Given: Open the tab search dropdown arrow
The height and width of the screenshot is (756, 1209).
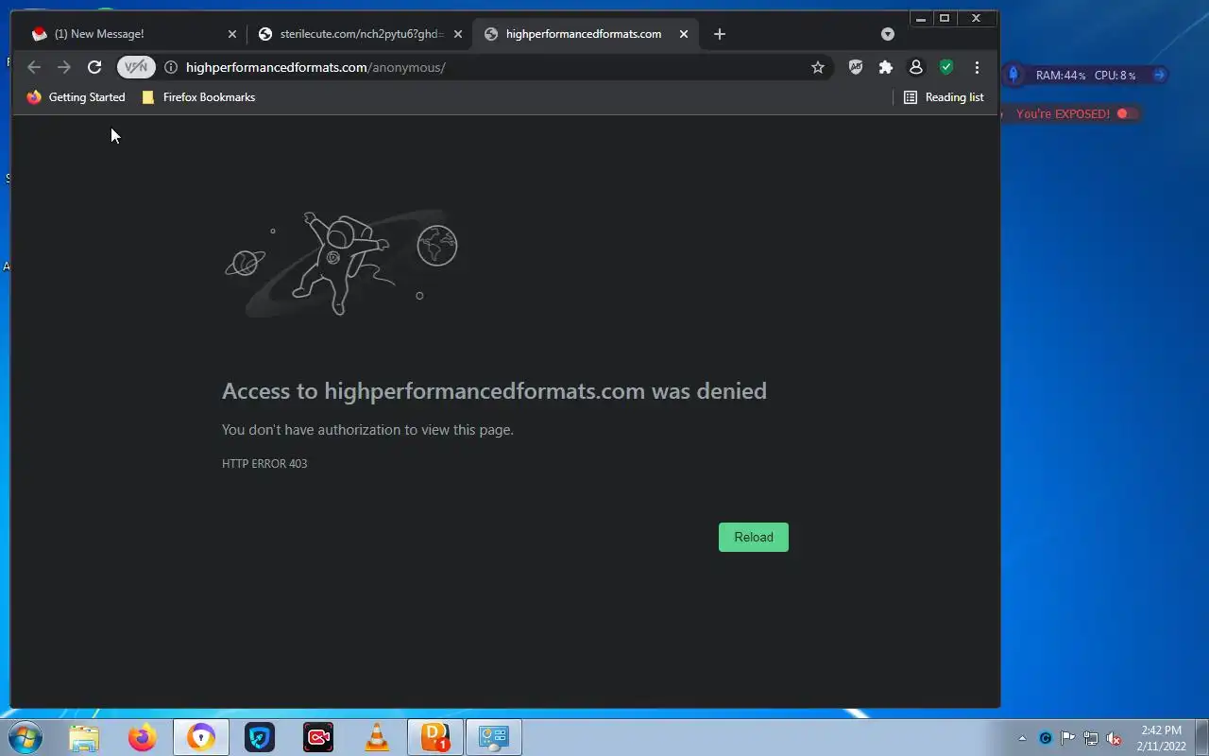Looking at the screenshot, I should tap(888, 34).
